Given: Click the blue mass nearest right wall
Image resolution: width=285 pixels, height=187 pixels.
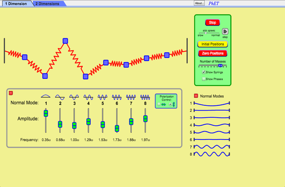Looking at the screenshot, I should click(x=167, y=55).
